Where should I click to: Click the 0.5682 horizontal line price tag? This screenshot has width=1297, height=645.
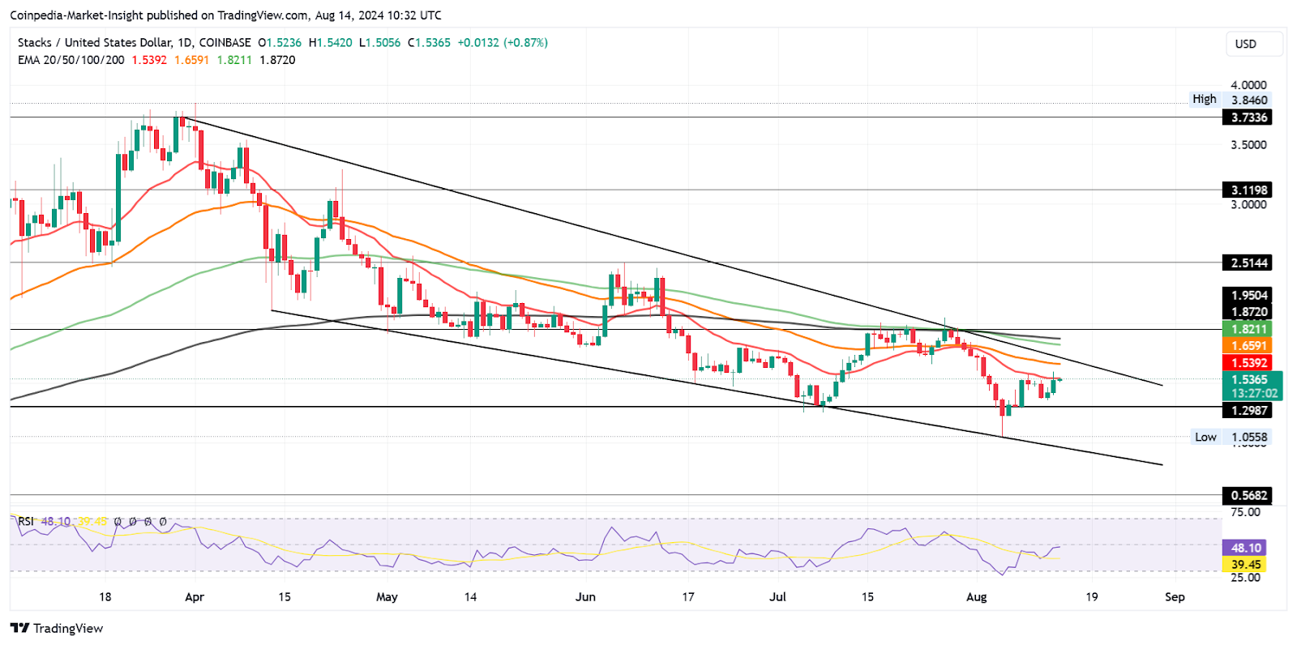[x=1248, y=495]
